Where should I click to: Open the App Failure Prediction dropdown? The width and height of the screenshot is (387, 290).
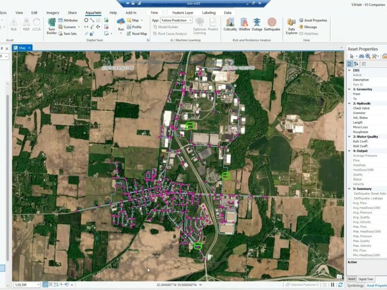(190, 20)
